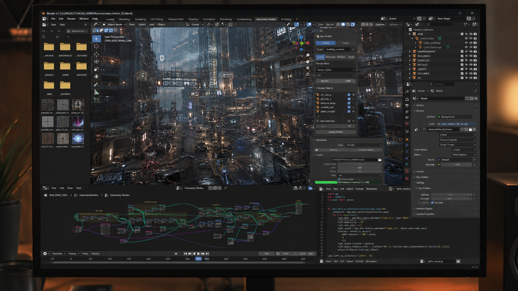This screenshot has height=291, width=518.
Task: Open the Global transform orientation dropdown
Action: coord(195,24)
